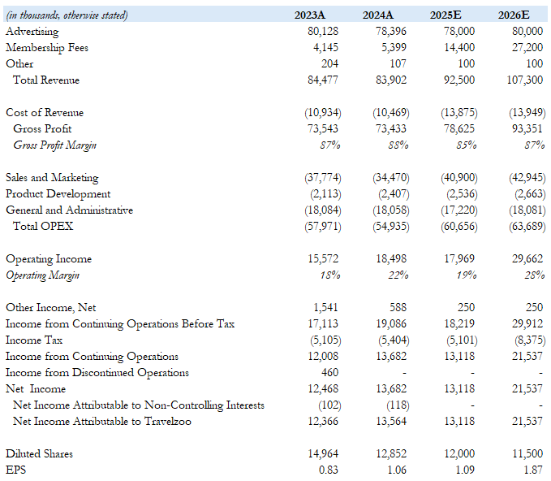
Task: Select Other Income value 1,541
Action: click(325, 307)
